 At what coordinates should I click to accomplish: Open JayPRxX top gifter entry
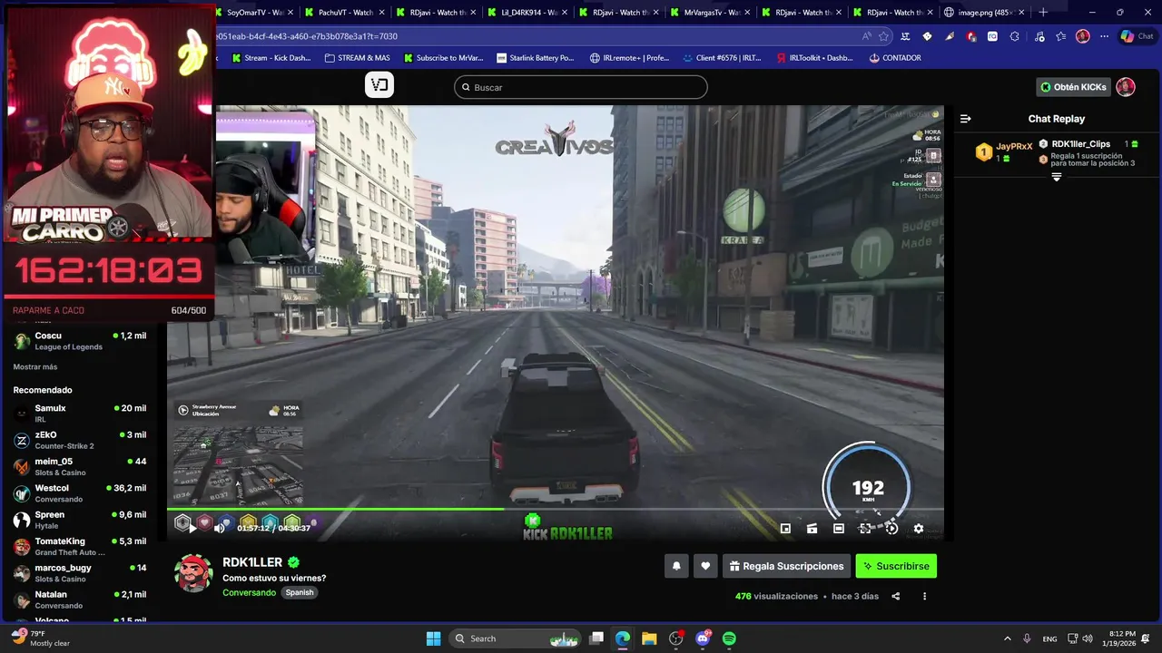click(x=1005, y=151)
